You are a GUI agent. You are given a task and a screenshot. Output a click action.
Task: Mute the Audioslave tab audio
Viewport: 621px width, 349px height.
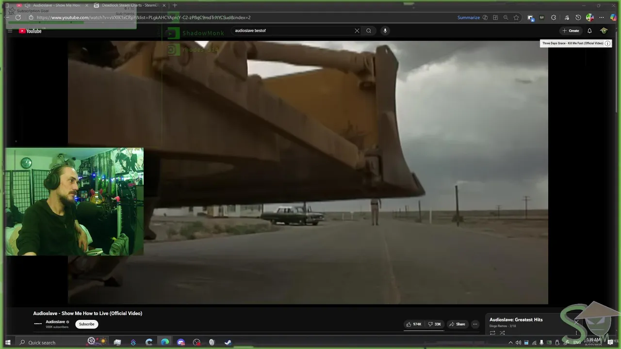(27, 5)
